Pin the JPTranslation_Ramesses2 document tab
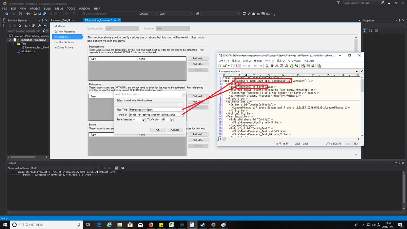The image size is (407, 229). tap(115, 20)
